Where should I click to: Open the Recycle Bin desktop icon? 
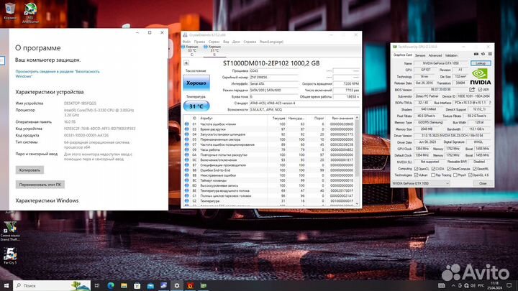(10, 11)
